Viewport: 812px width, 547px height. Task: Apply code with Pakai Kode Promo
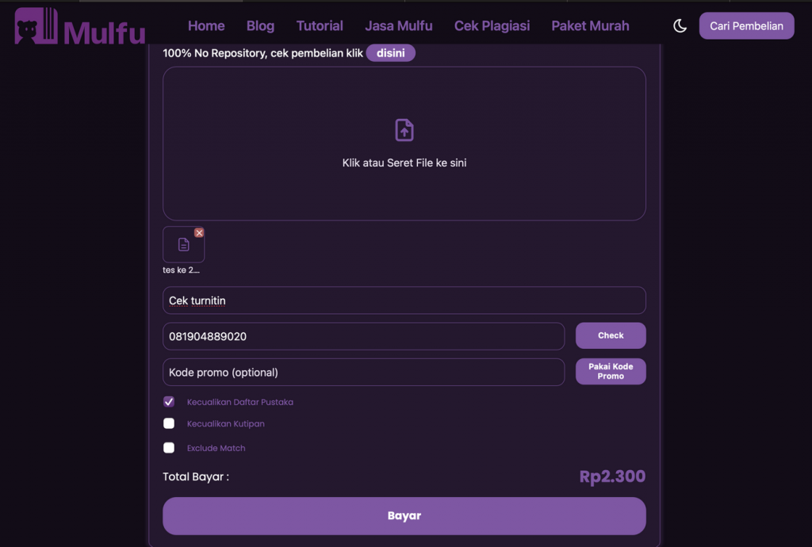pyautogui.click(x=611, y=372)
